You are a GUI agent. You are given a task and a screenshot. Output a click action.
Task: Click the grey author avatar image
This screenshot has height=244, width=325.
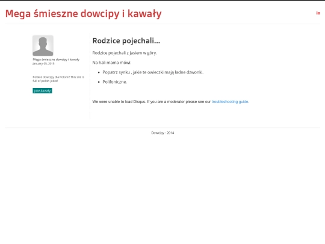point(43,46)
